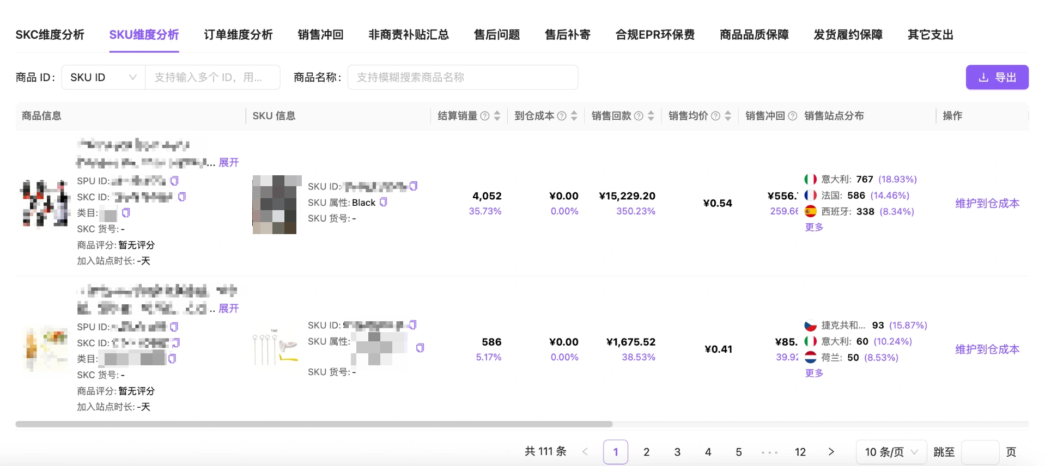Image resolution: width=1045 pixels, height=466 pixels.
Task: Expand the second product's title with 展开
Action: (x=229, y=308)
